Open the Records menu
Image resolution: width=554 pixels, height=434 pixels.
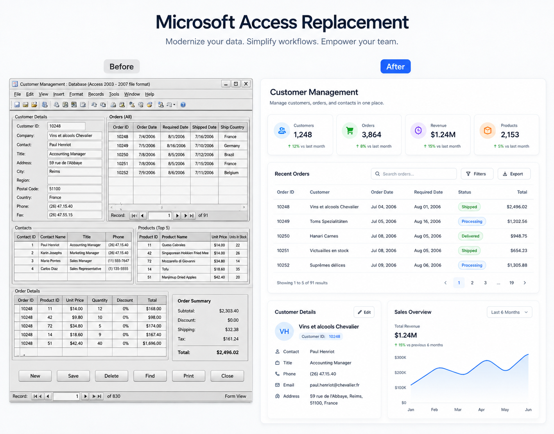(x=96, y=94)
